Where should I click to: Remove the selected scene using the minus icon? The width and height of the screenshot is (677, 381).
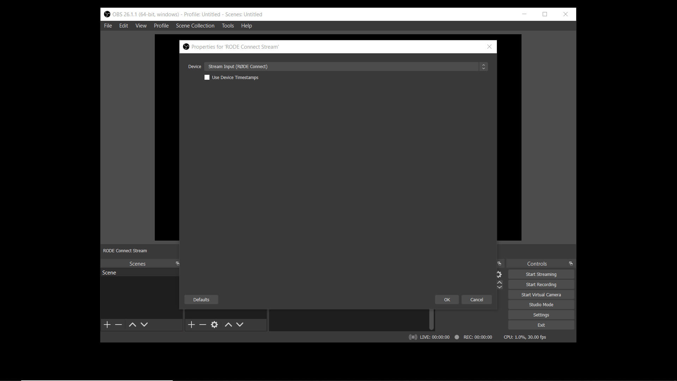click(x=118, y=325)
